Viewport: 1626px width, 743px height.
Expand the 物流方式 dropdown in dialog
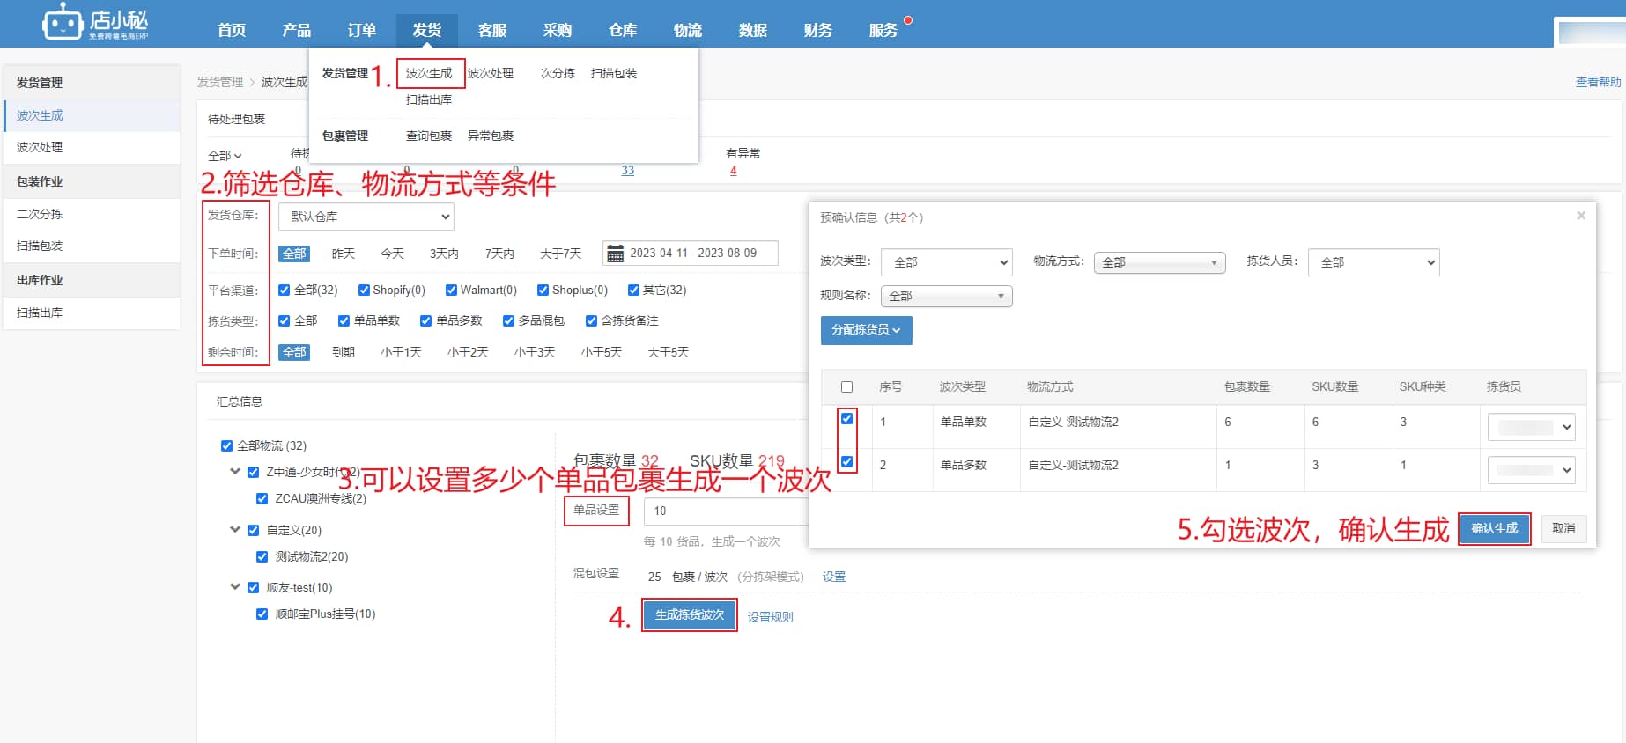pyautogui.click(x=1159, y=262)
